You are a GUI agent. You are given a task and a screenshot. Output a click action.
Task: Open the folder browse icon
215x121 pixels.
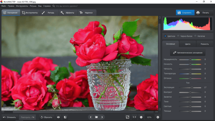pyautogui.click(x=96, y=117)
